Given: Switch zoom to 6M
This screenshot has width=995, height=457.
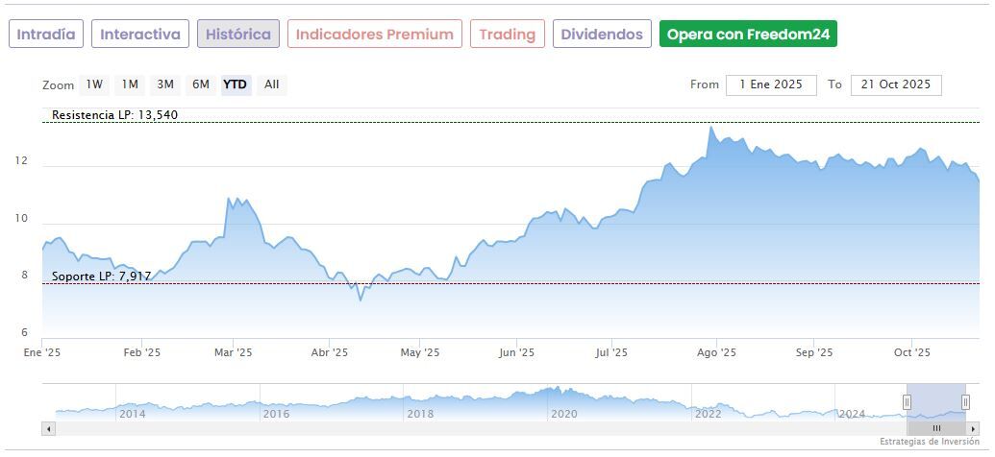Looking at the screenshot, I should pyautogui.click(x=200, y=84).
